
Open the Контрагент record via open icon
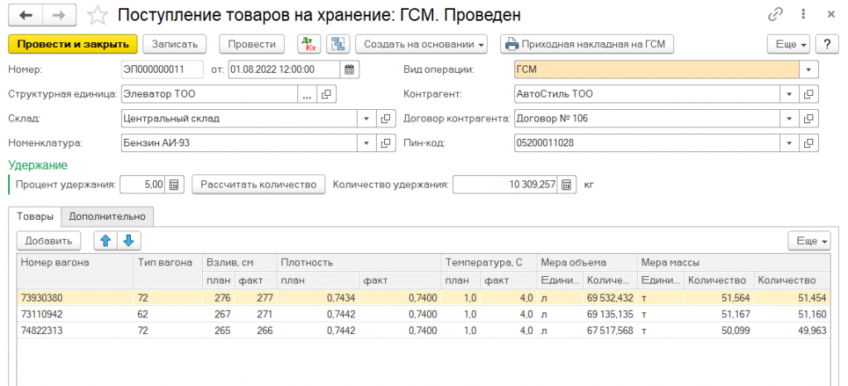809,94
